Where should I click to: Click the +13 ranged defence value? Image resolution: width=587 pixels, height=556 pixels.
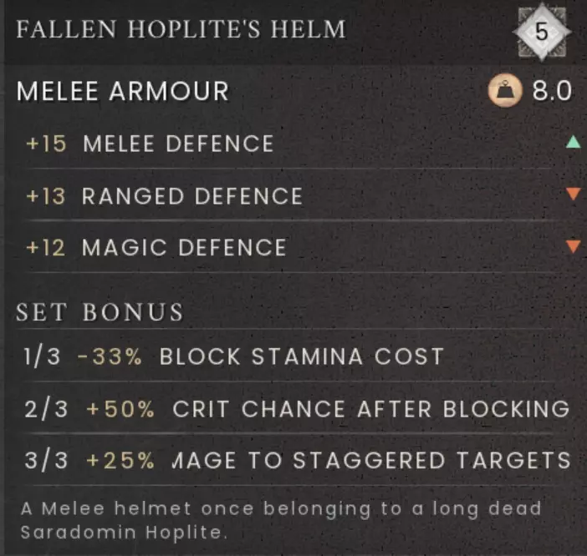[46, 196]
